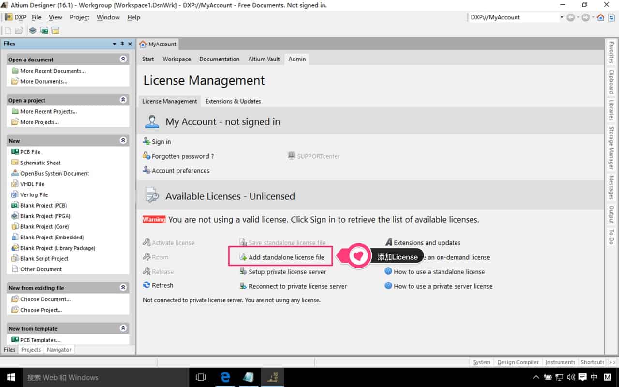Open the Project menu
The image size is (619, 387).
click(79, 17)
